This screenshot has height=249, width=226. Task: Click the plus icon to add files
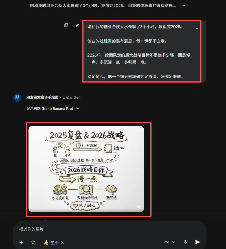click(x=21, y=243)
